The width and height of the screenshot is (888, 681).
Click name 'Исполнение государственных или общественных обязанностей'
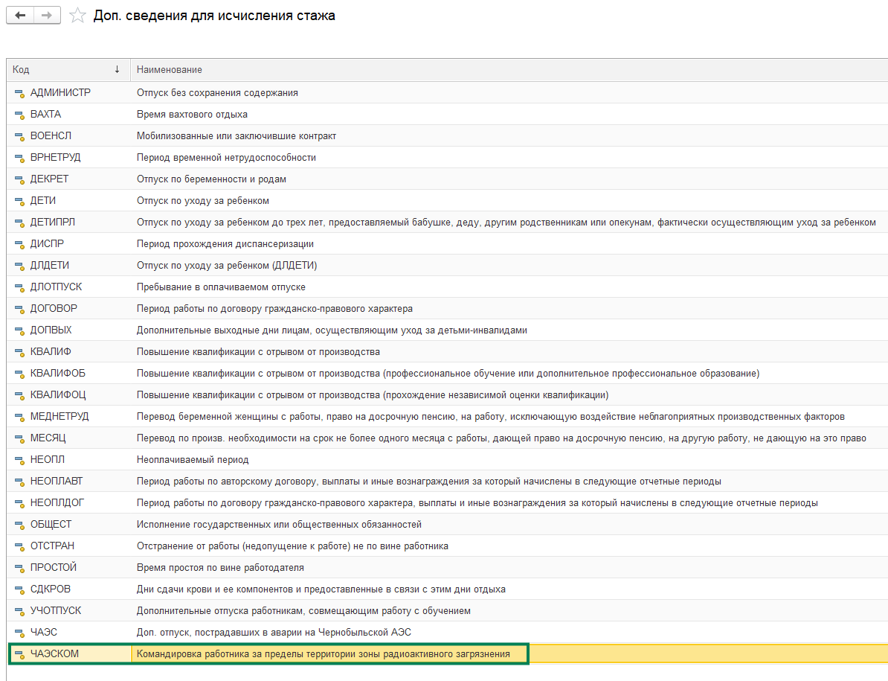pyautogui.click(x=279, y=524)
